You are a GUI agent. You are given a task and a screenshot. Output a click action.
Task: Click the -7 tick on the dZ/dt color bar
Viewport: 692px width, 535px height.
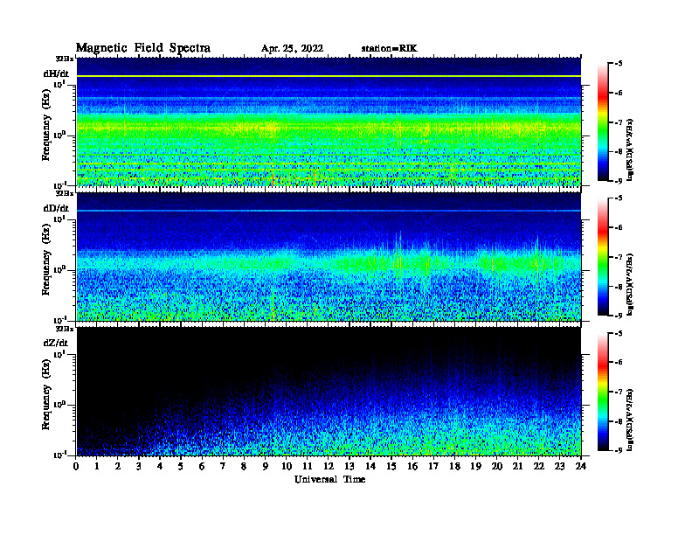click(x=619, y=392)
